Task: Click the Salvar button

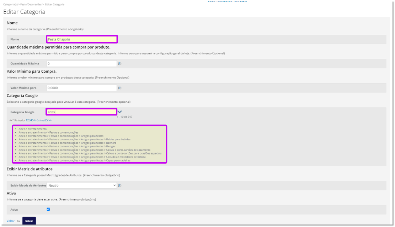Action: coord(29,221)
